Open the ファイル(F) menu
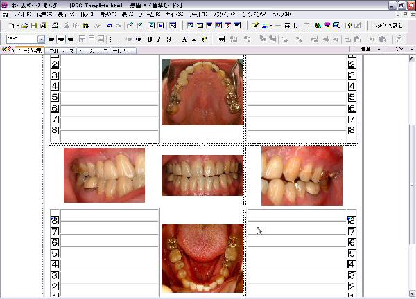Viewport: 416px width, 299px height. click(21, 14)
